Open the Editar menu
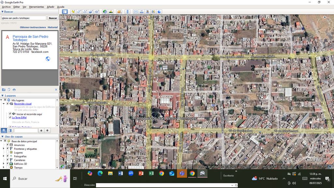Viewport: 334px width, 188px height. (17, 7)
